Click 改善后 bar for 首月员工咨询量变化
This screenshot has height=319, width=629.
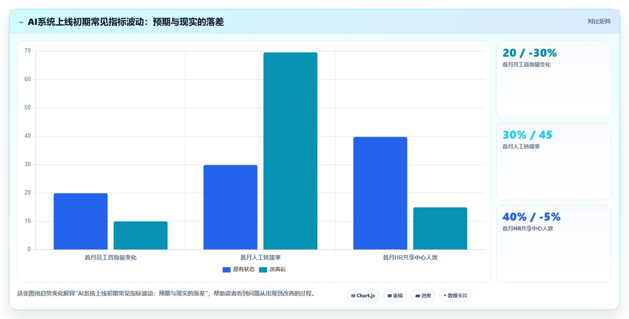[140, 236]
